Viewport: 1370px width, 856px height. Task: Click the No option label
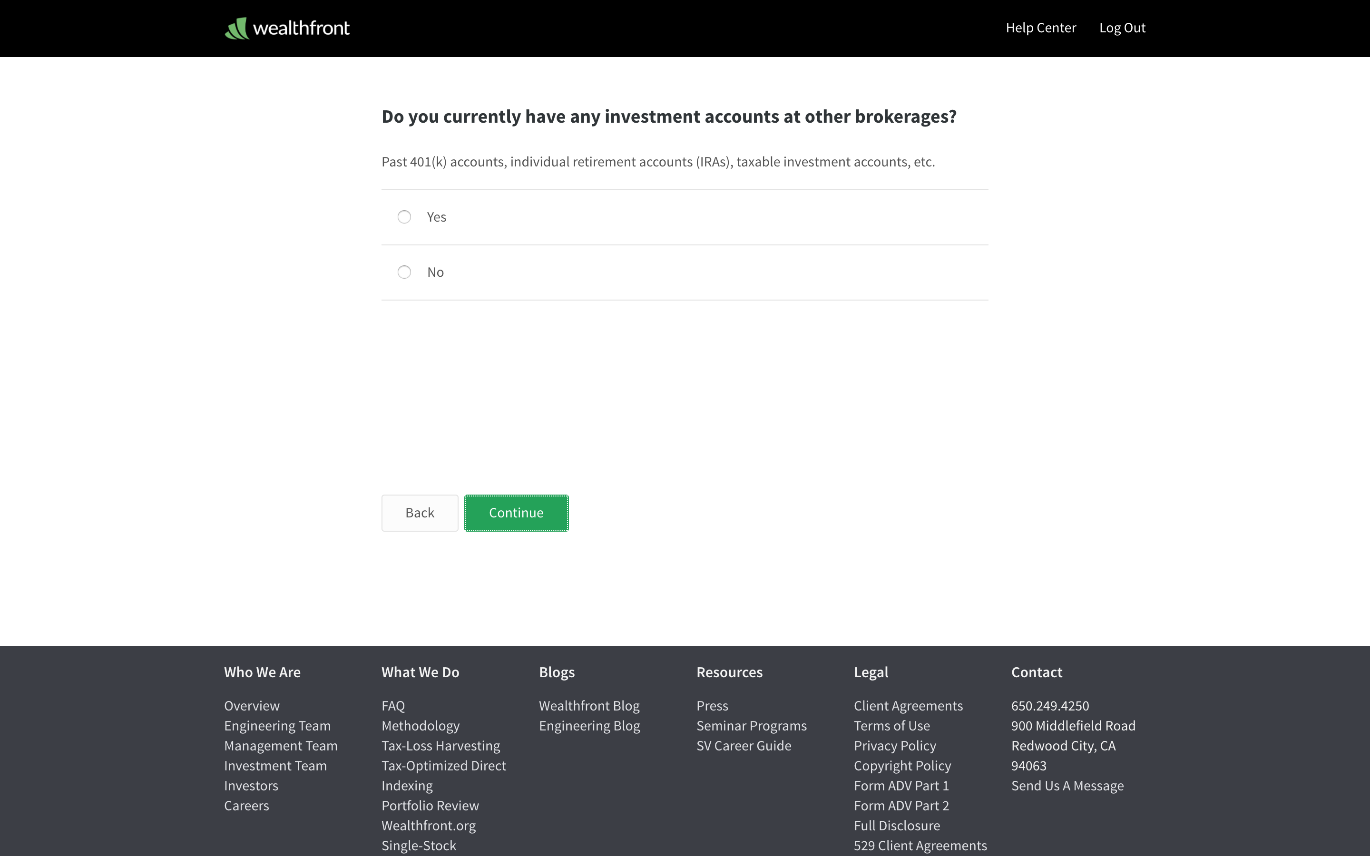coord(435,272)
